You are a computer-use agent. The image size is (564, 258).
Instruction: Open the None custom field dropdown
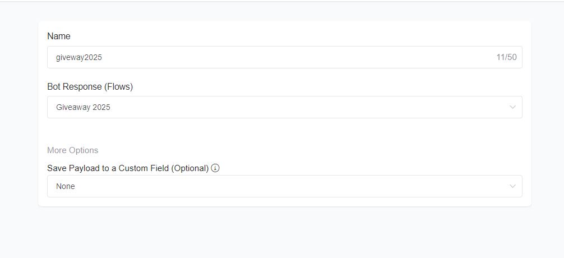[284, 186]
